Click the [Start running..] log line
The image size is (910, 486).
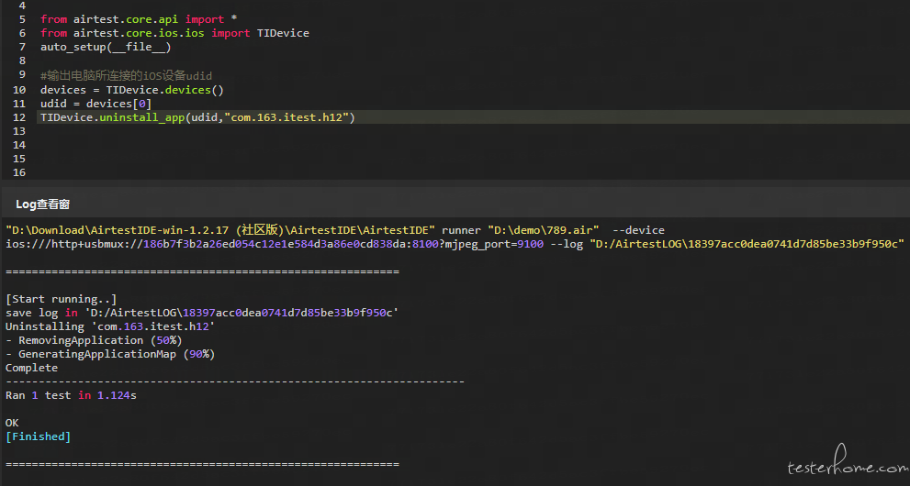(x=61, y=299)
